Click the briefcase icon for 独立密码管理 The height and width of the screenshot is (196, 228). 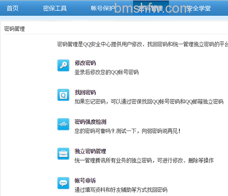[63, 154]
